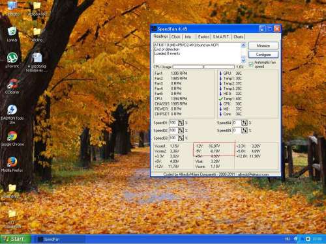The width and height of the screenshot is (326, 244).
Task: Click the Configure button
Action: pos(263,55)
